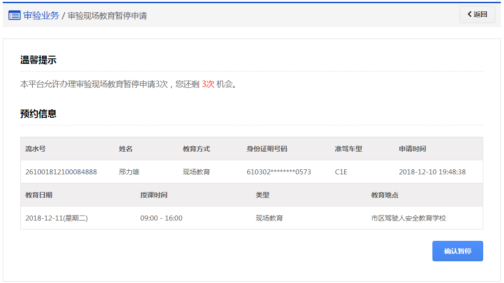The width and height of the screenshot is (504, 283).
Task: Click the 申请时间 column header
Action: click(x=412, y=149)
